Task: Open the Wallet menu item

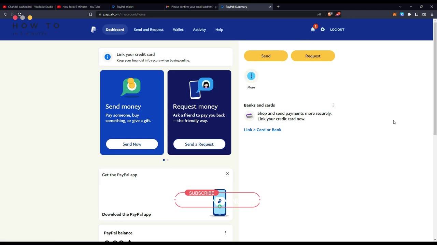Action: click(x=178, y=30)
